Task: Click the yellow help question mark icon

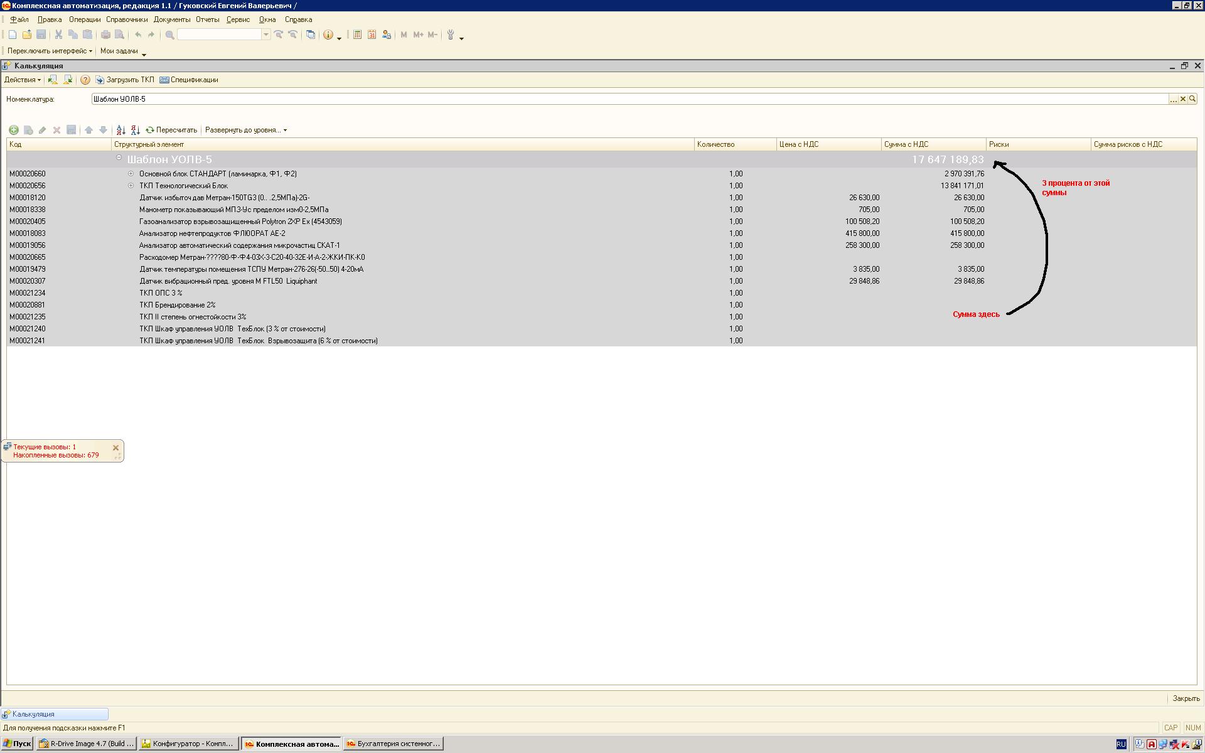Action: (85, 80)
